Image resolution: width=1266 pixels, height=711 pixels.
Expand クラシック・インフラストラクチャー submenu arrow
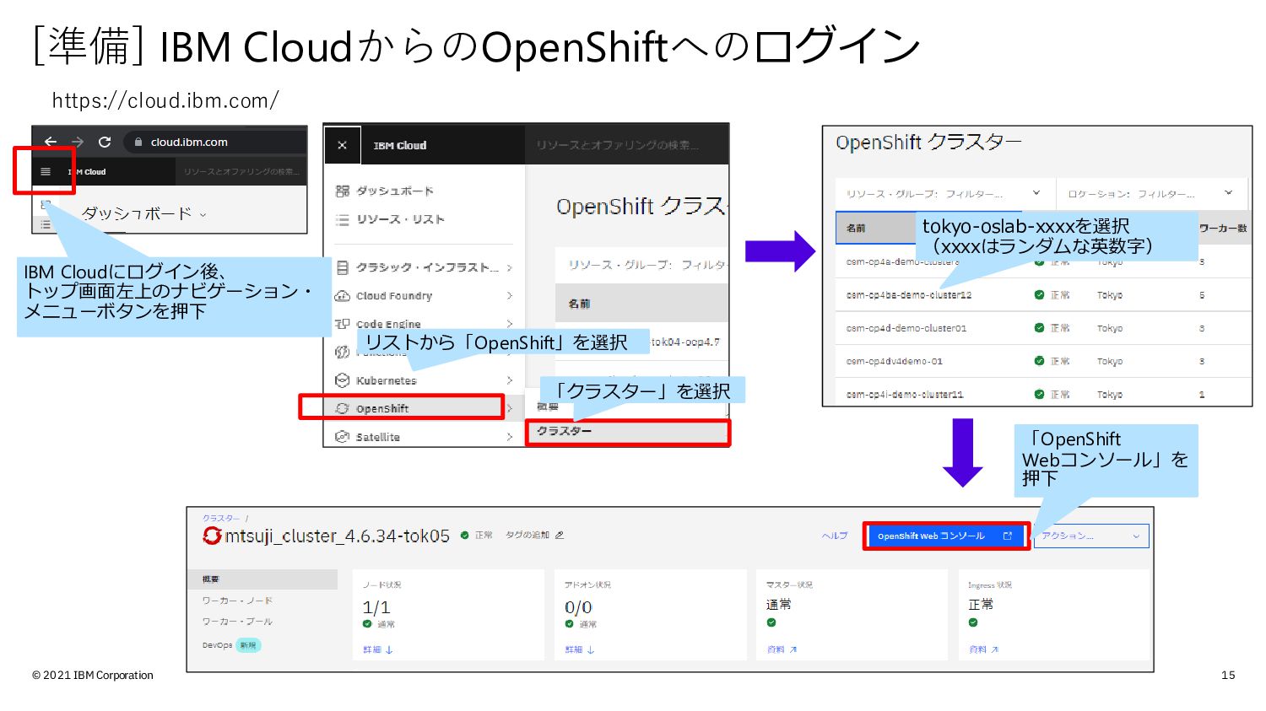509,268
